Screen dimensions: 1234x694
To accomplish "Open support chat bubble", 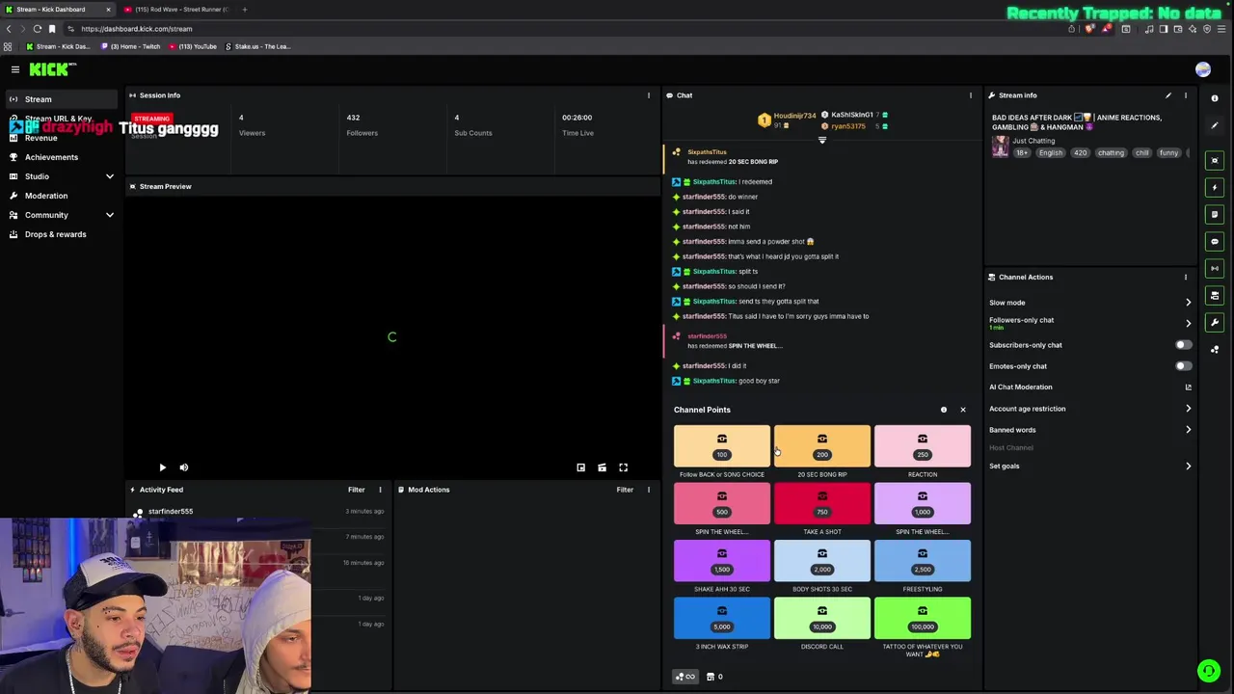I will [x=1208, y=671].
